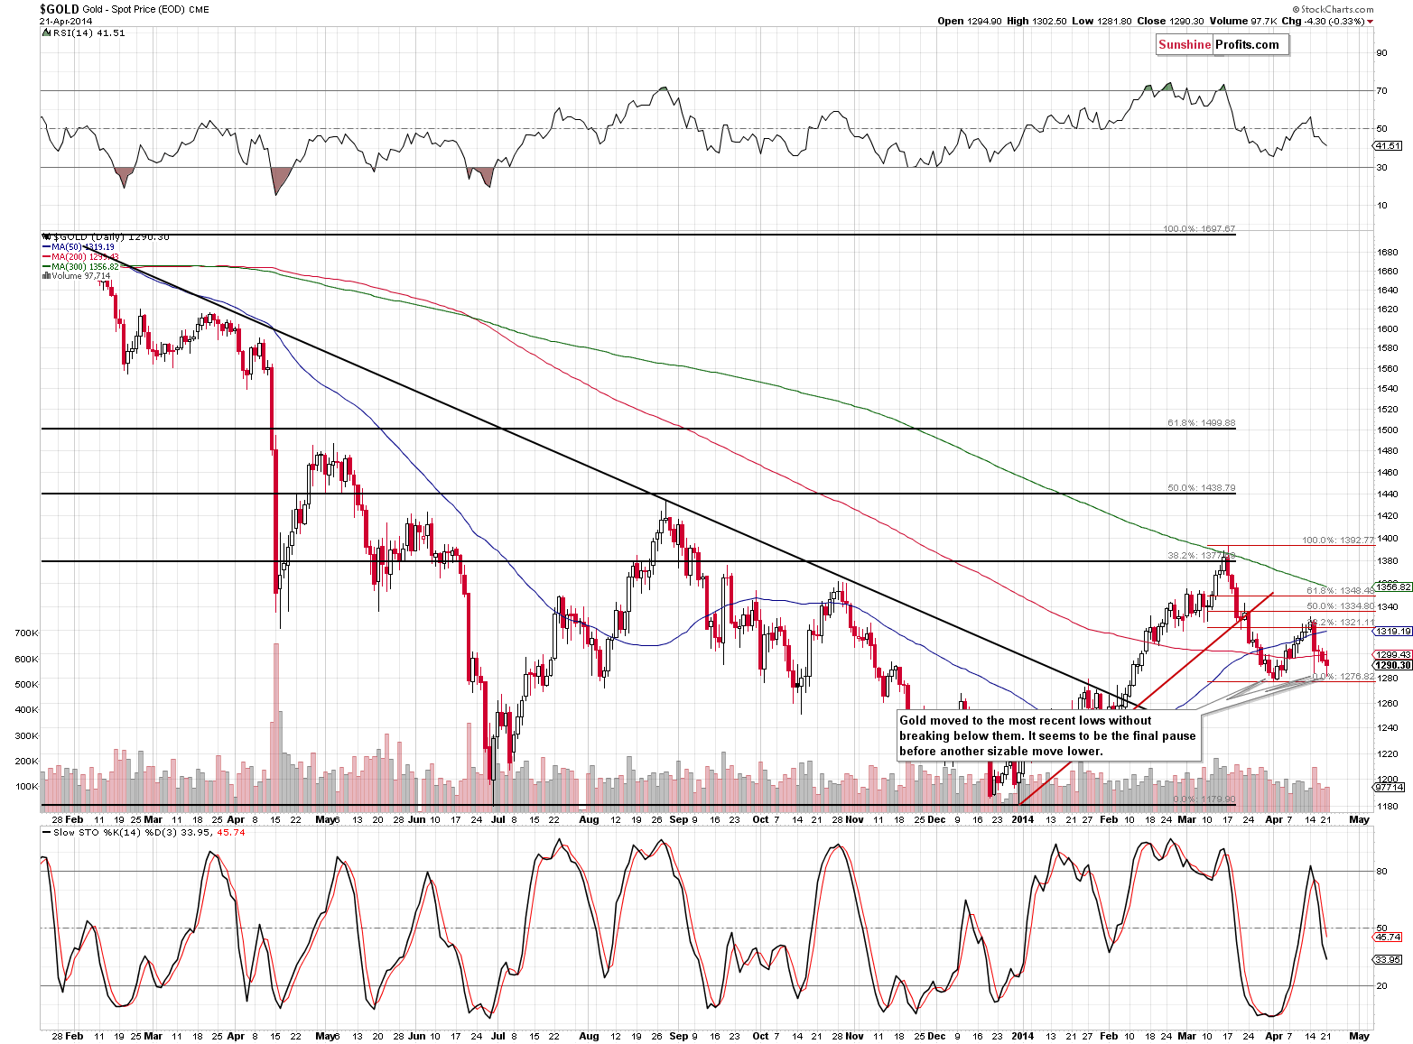
Task: Click the '61.8%: 1499.88' Fibonacci label
Action: pyautogui.click(x=1201, y=423)
